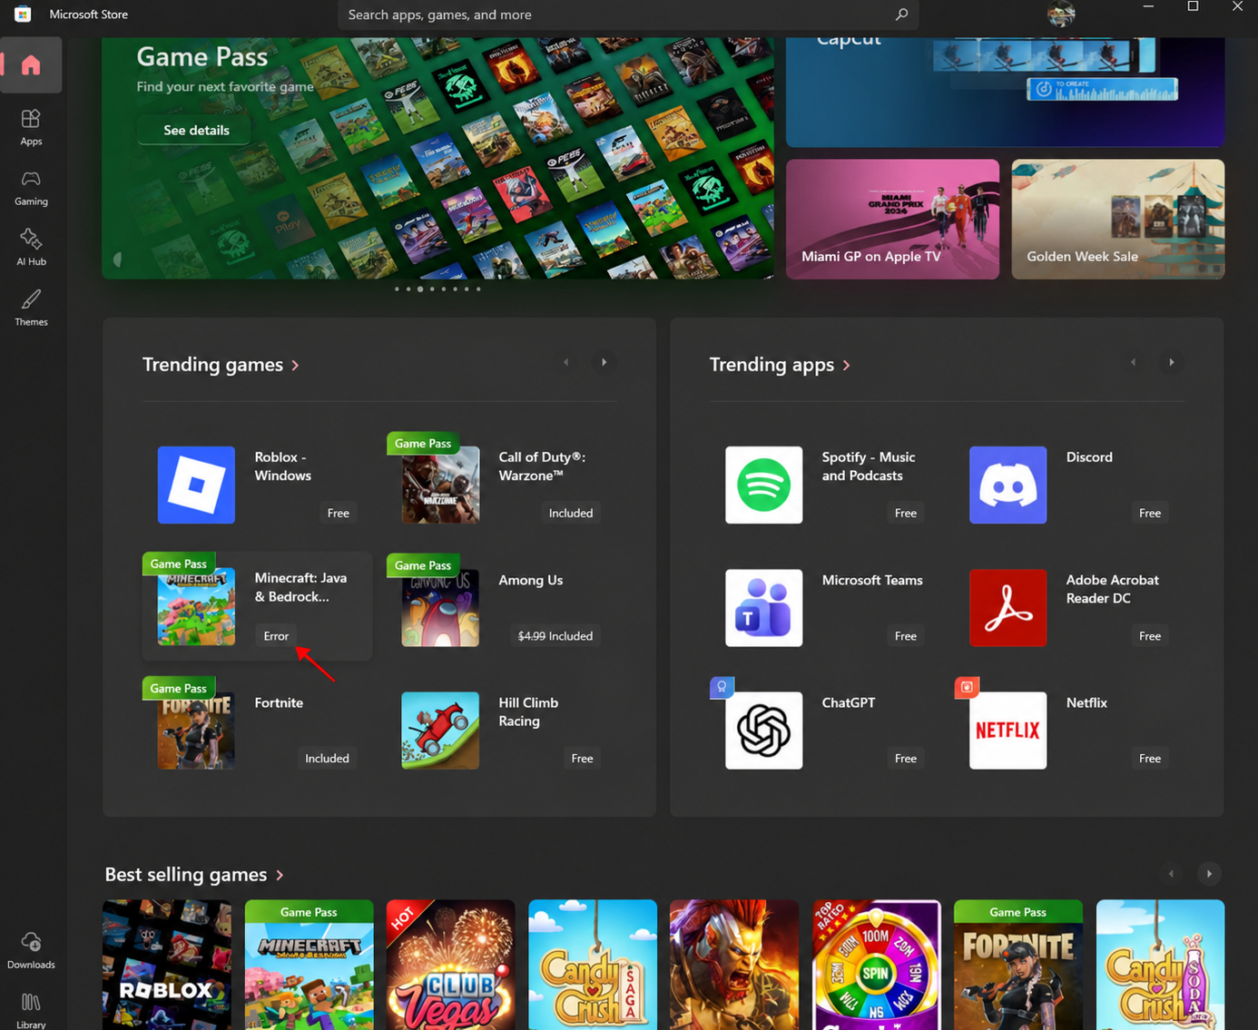The height and width of the screenshot is (1030, 1258).
Task: Open Downloads in the sidebar
Action: point(31,950)
